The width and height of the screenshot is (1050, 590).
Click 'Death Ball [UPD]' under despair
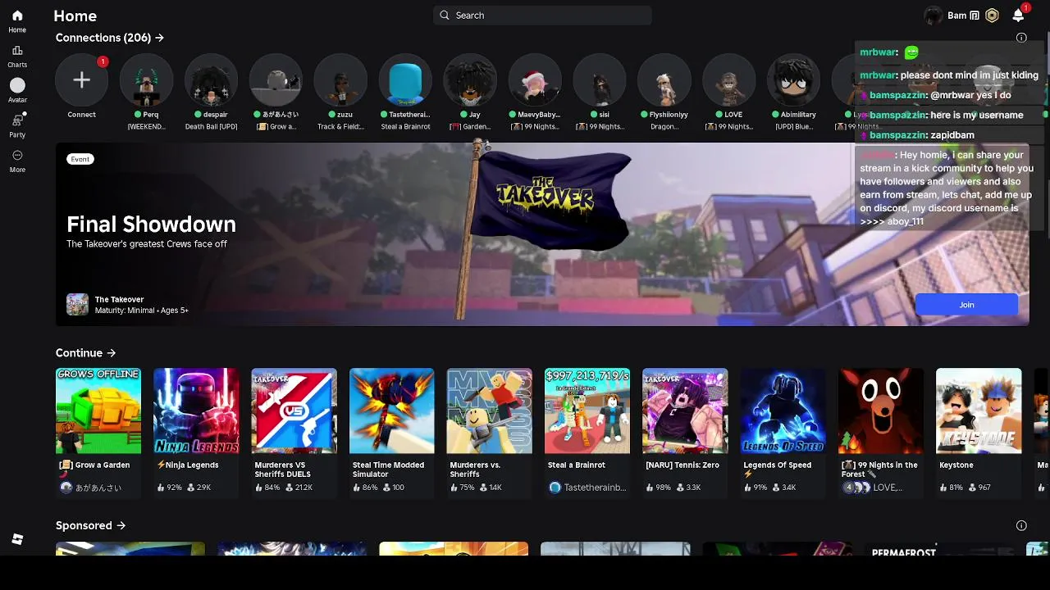tap(211, 126)
